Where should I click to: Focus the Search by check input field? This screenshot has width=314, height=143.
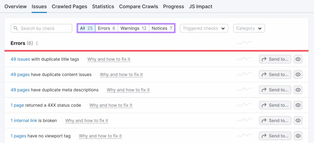click(x=44, y=28)
